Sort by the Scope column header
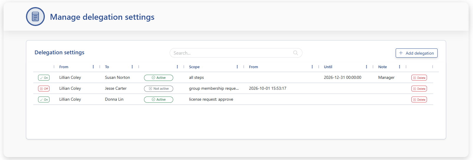This screenshot has height=160, width=473. [x=194, y=67]
